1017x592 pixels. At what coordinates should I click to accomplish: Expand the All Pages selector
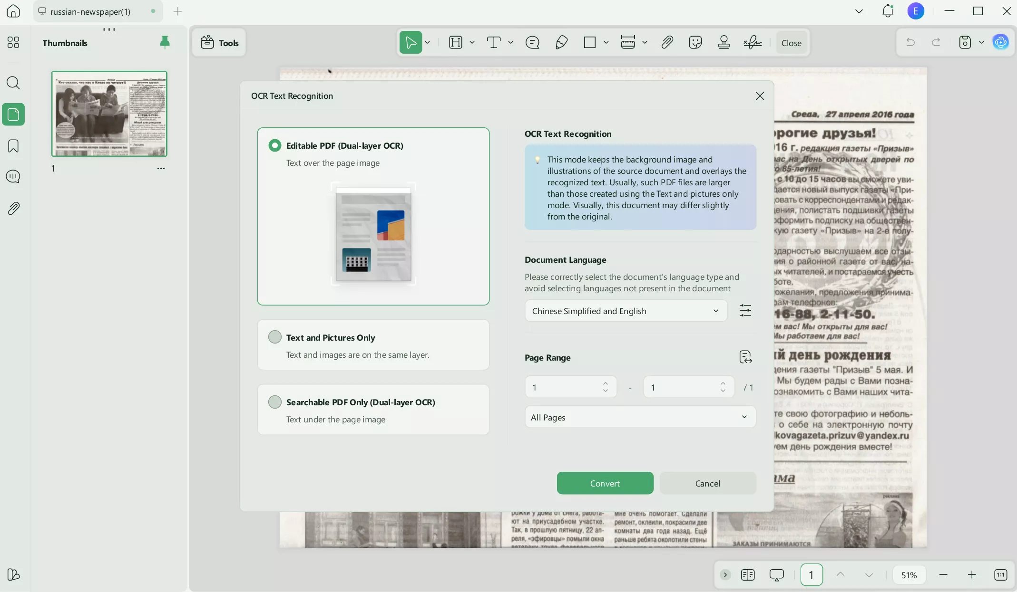point(639,417)
